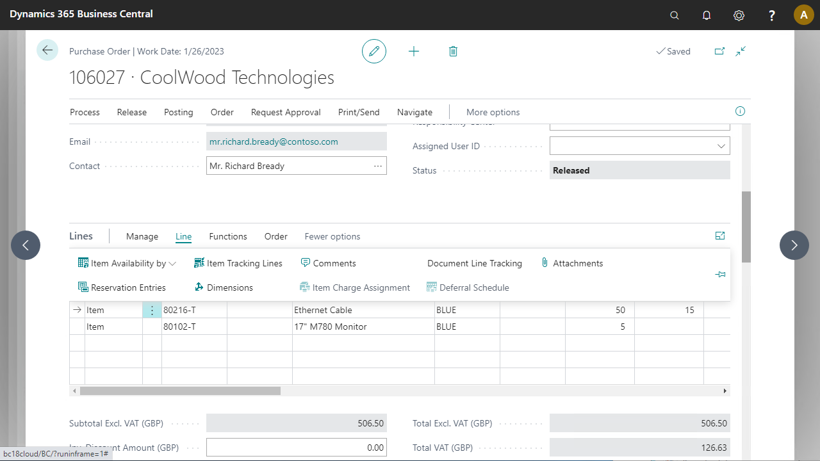Delete the order with trash icon
Viewport: 820px width, 461px height.
point(453,51)
